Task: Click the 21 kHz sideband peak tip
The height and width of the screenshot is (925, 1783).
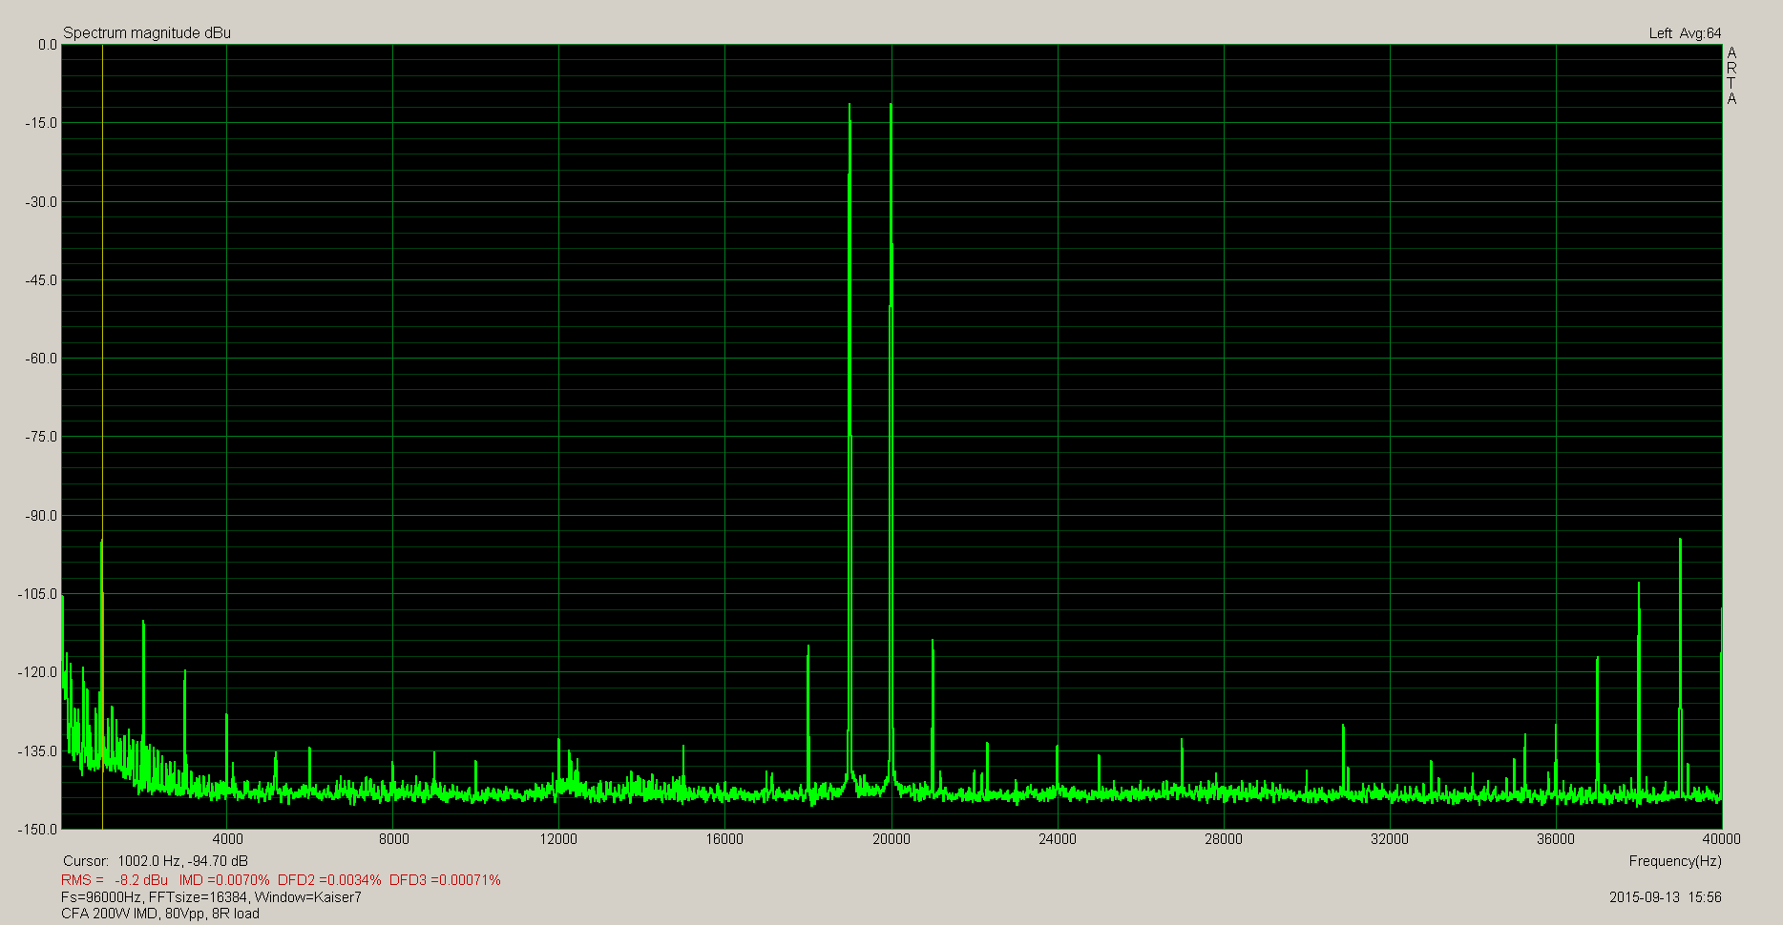Action: [x=933, y=641]
